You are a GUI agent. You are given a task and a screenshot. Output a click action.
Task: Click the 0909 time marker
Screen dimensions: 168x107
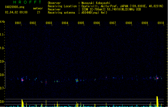coord(145,23)
